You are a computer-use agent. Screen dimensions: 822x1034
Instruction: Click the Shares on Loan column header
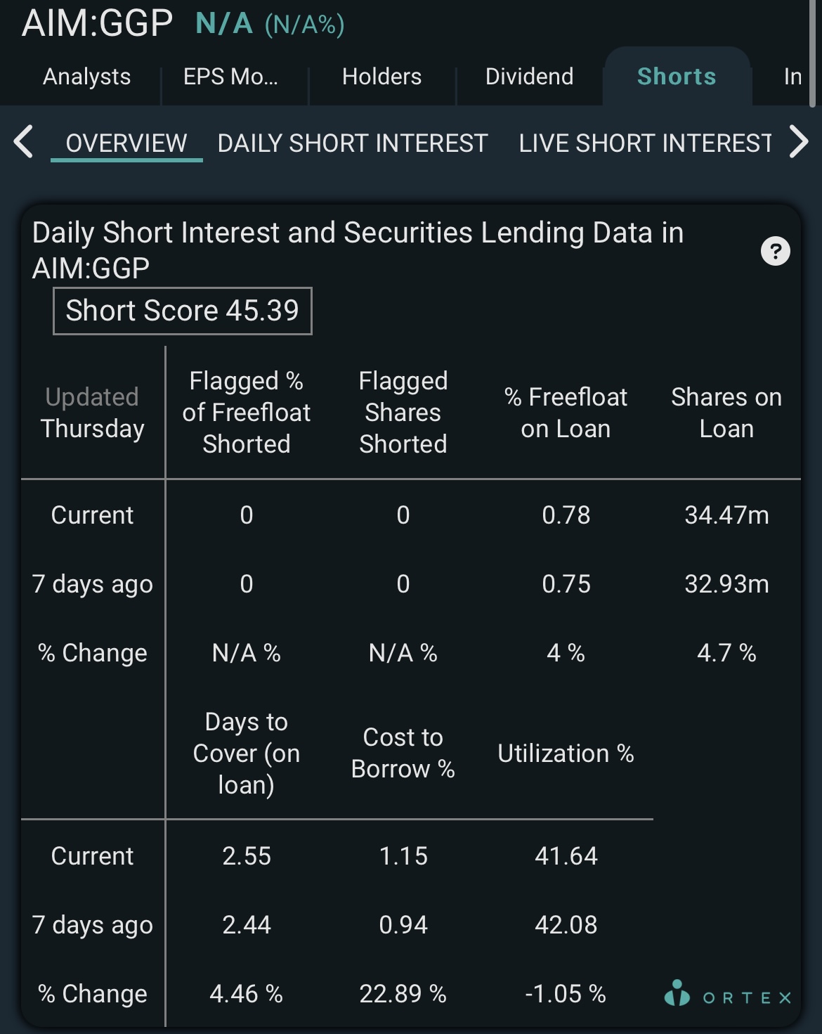(726, 413)
